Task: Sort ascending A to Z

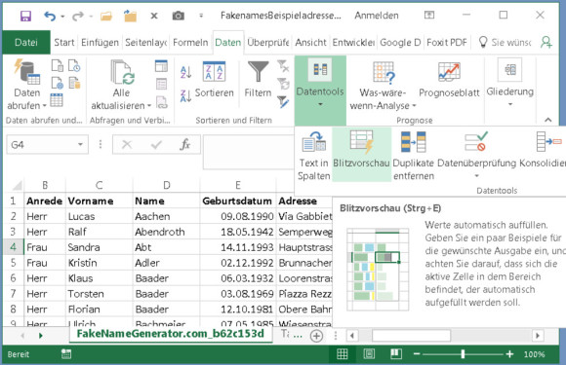Action: point(185,72)
